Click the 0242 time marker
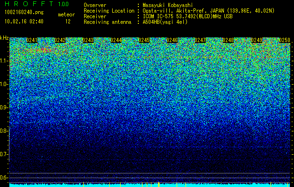The image size is (294, 187). pos(60,40)
